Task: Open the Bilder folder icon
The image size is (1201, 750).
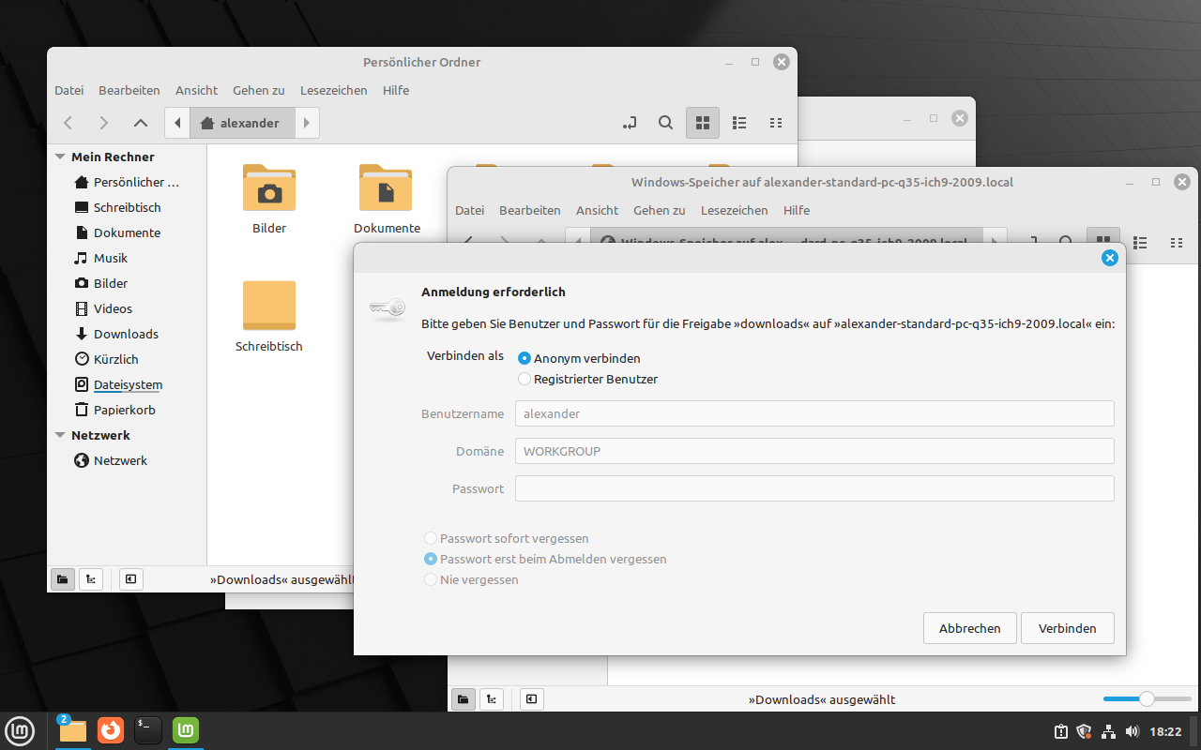Action: point(269,199)
